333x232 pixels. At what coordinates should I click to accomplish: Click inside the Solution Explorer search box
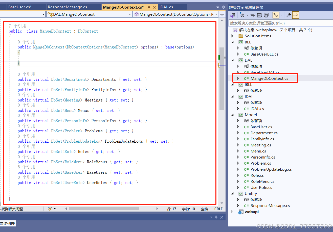[278, 23]
